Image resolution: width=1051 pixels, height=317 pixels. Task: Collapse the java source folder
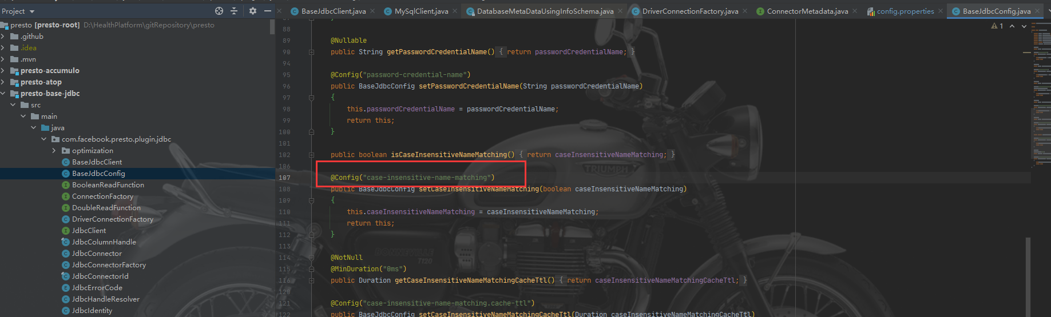pyautogui.click(x=34, y=128)
